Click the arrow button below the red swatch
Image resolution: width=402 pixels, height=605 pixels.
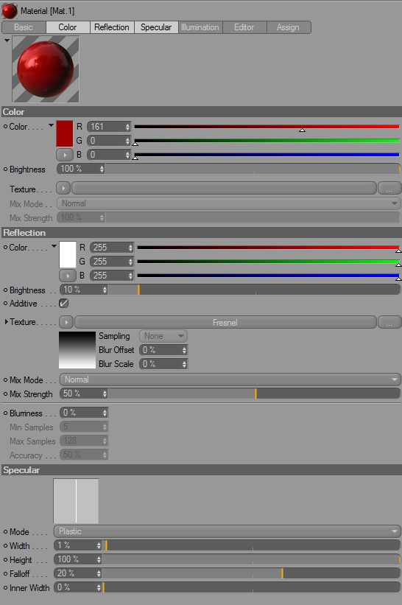[x=64, y=155]
